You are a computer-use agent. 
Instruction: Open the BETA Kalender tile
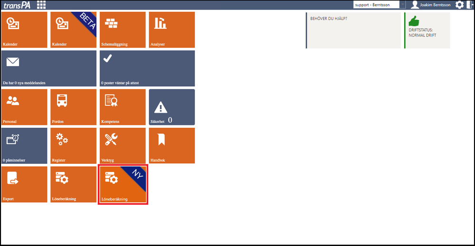(73, 29)
